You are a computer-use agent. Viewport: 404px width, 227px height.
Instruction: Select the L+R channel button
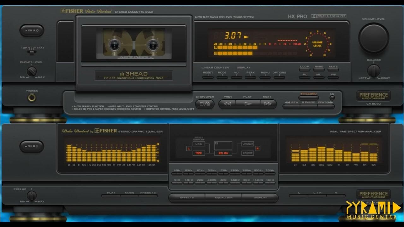[317, 196]
